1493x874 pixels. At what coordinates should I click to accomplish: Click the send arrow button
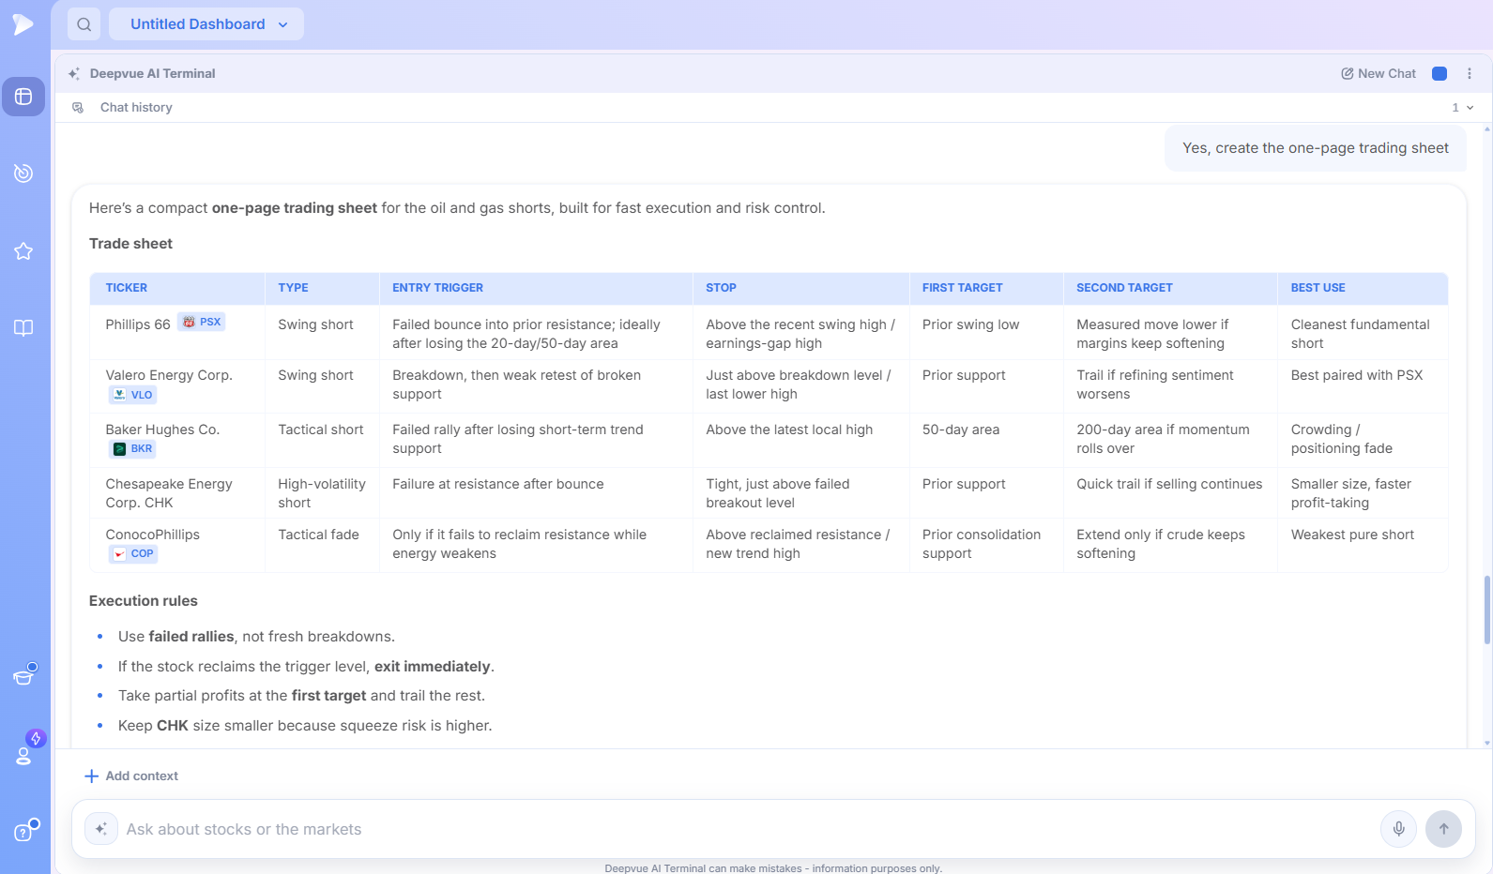1444,829
